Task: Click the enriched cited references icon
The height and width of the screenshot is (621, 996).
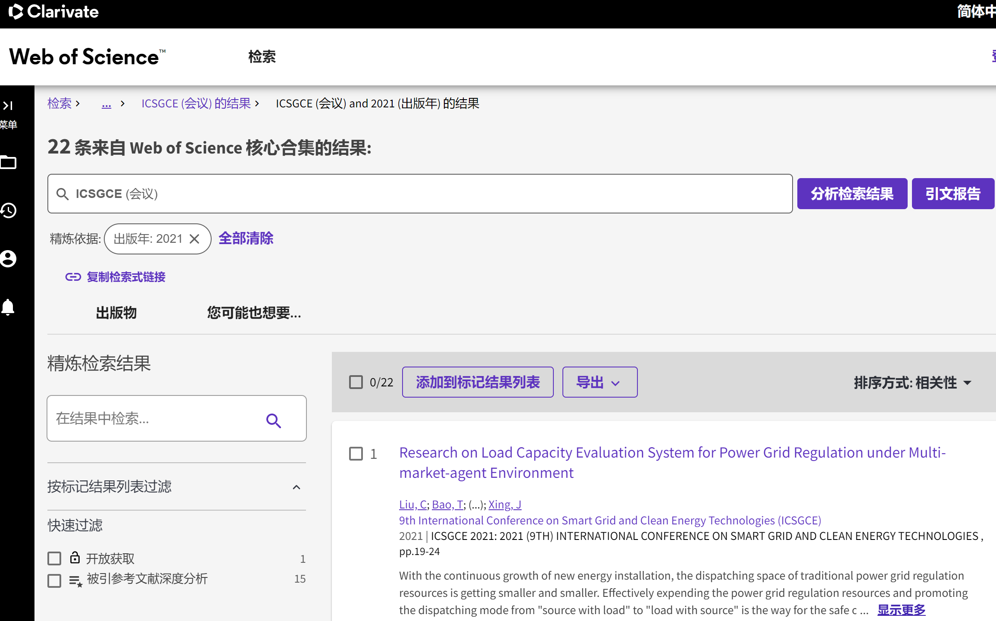Action: 75,581
